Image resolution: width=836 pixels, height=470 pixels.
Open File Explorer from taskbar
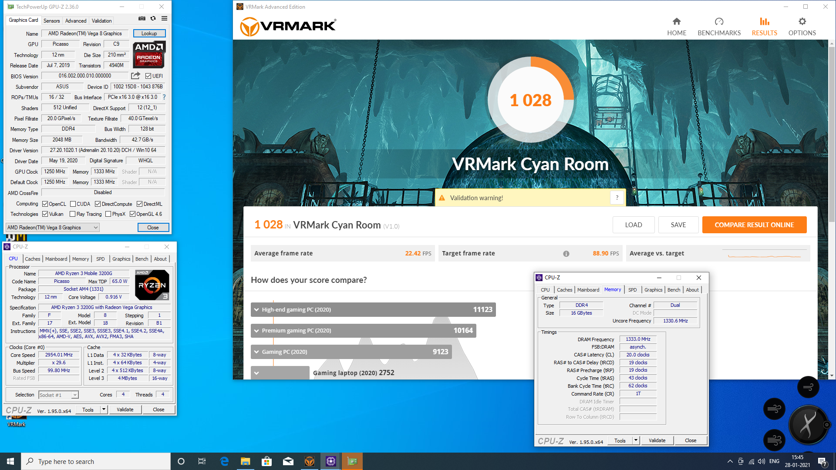pos(246,461)
